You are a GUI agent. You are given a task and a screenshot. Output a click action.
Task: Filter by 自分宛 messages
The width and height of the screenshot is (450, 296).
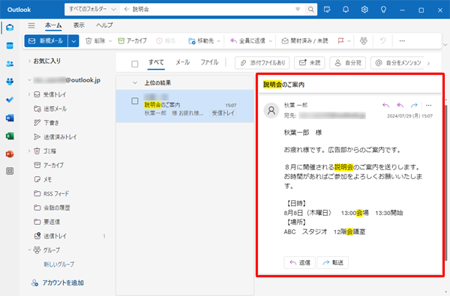348,63
